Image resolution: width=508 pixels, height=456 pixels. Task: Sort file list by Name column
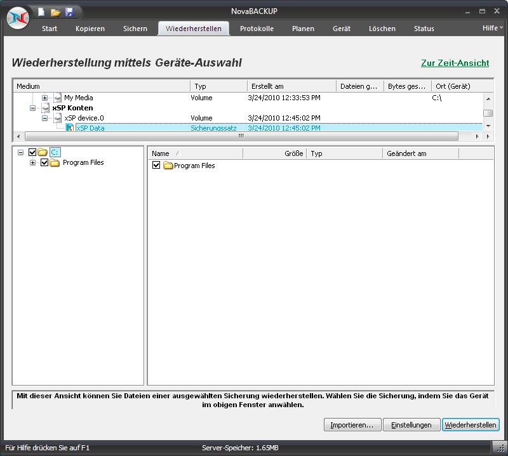(196, 153)
